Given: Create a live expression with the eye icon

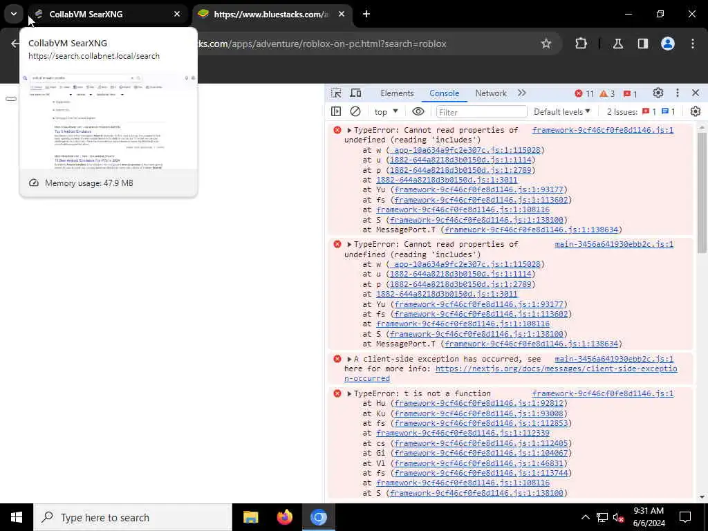Looking at the screenshot, I should (x=418, y=111).
